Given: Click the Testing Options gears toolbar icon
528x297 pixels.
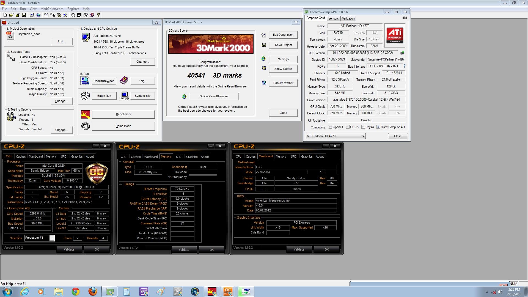Looking at the screenshot, I should pyautogui.click(x=59, y=15).
